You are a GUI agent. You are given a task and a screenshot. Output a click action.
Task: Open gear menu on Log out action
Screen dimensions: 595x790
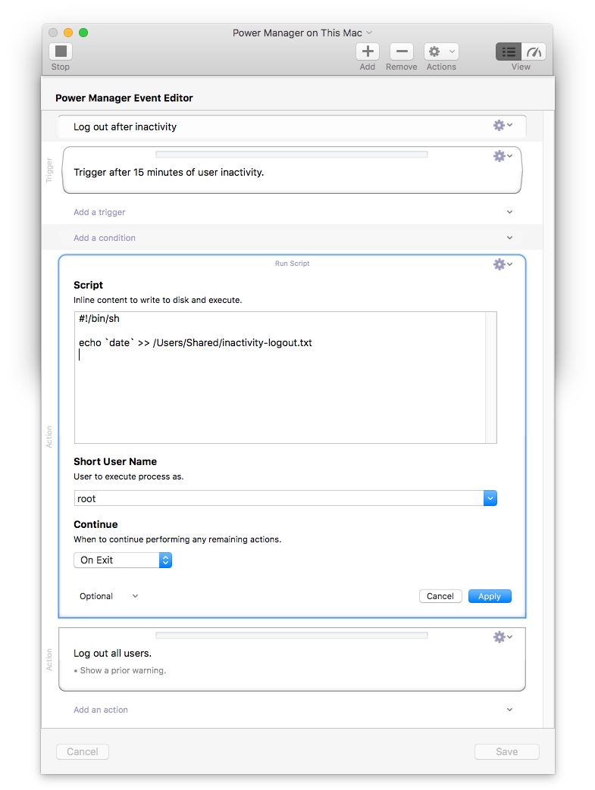click(503, 637)
